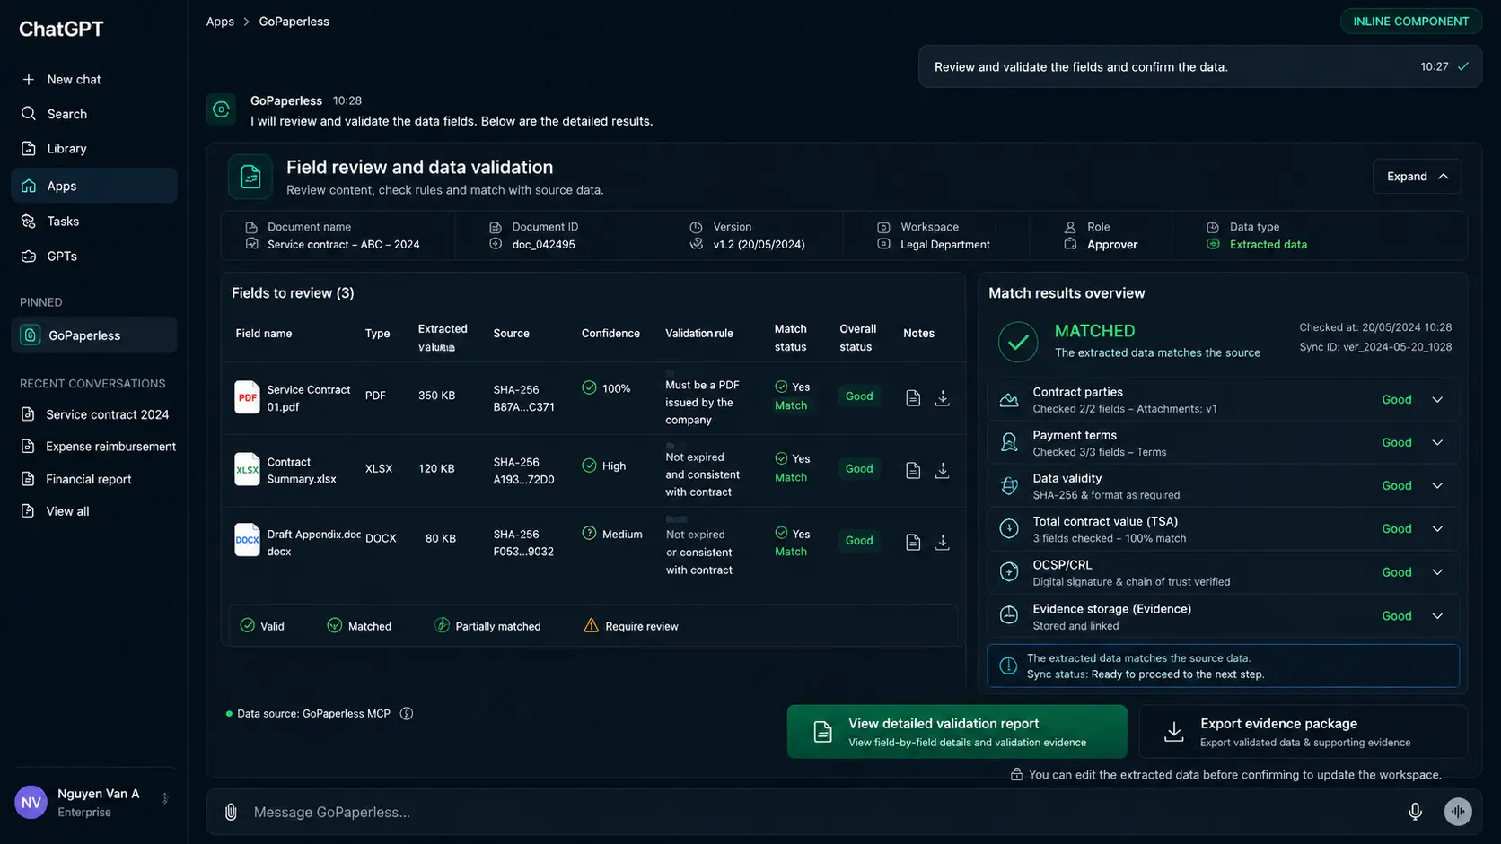Open options beside Nguyen Van A
Image resolution: width=1501 pixels, height=844 pixels.
coord(165,798)
